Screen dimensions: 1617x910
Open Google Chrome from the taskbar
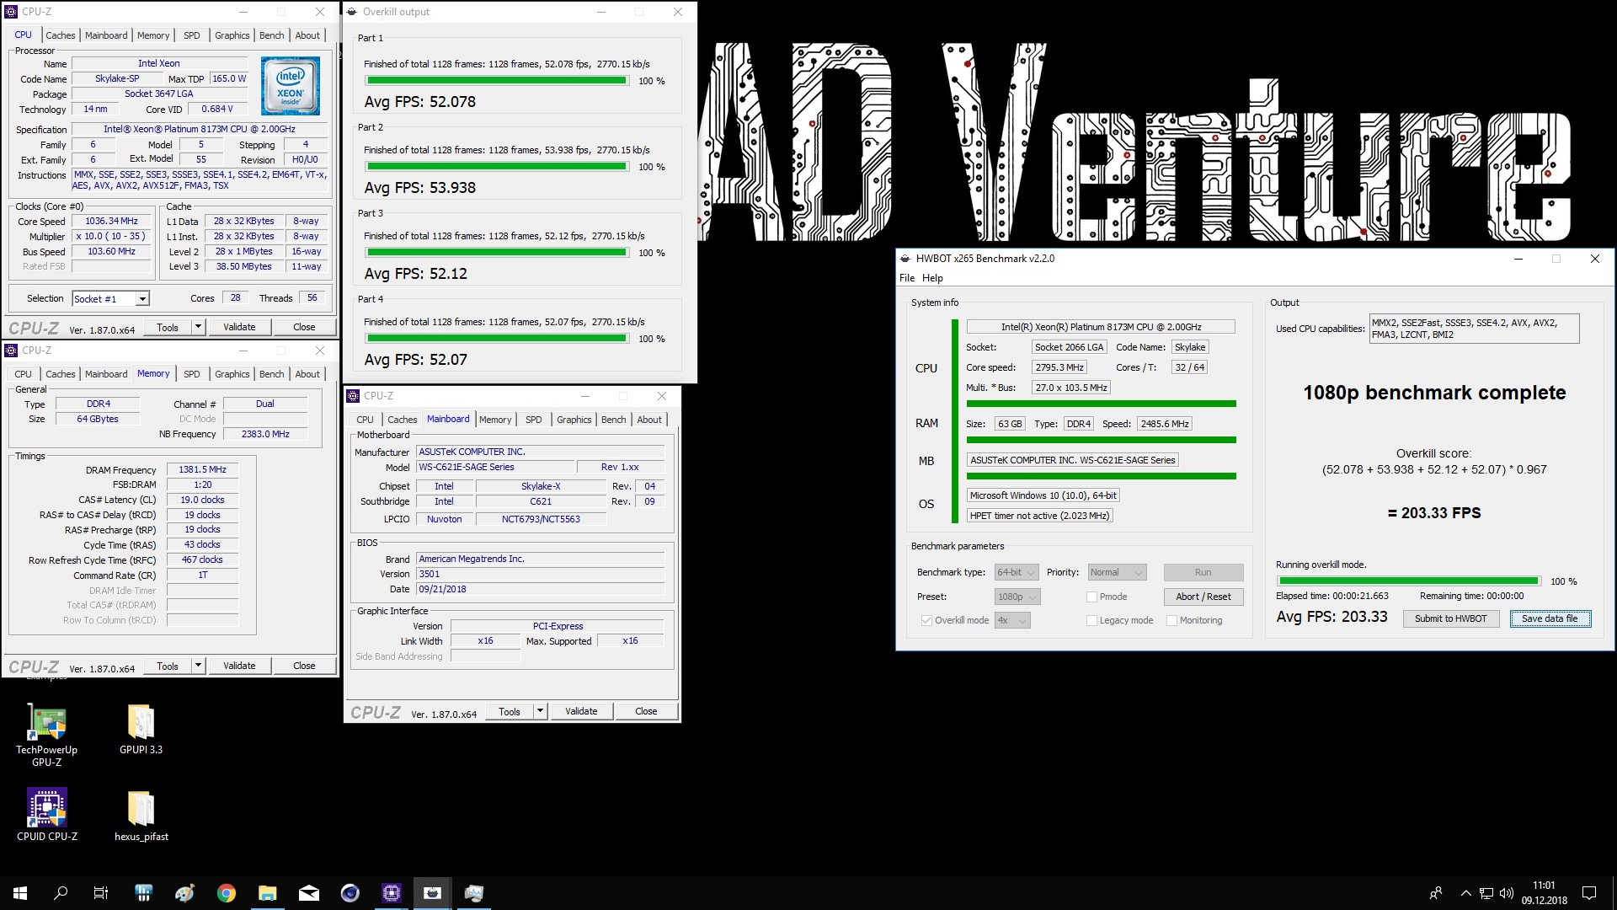pos(226,893)
